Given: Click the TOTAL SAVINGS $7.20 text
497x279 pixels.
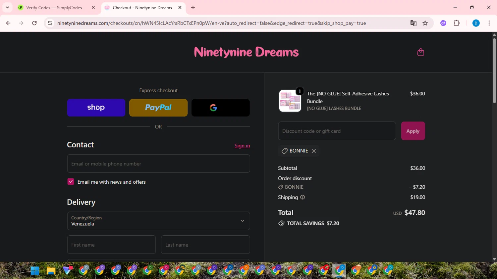Looking at the screenshot, I should click(x=313, y=223).
